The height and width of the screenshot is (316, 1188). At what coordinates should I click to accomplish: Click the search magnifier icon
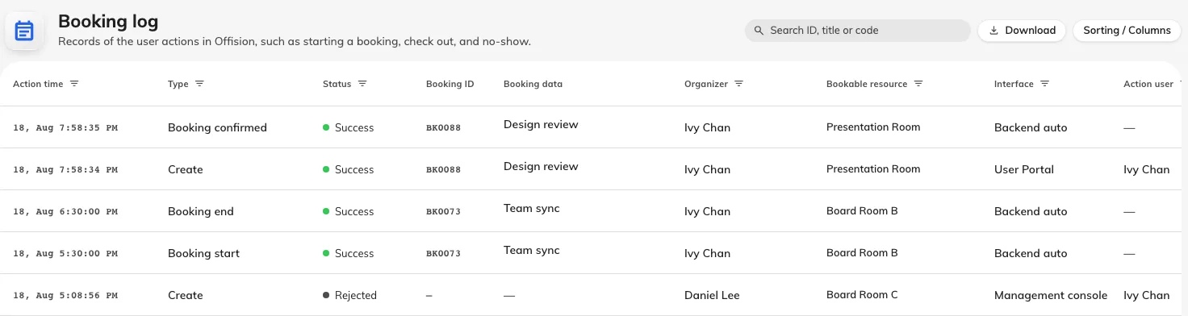point(759,31)
